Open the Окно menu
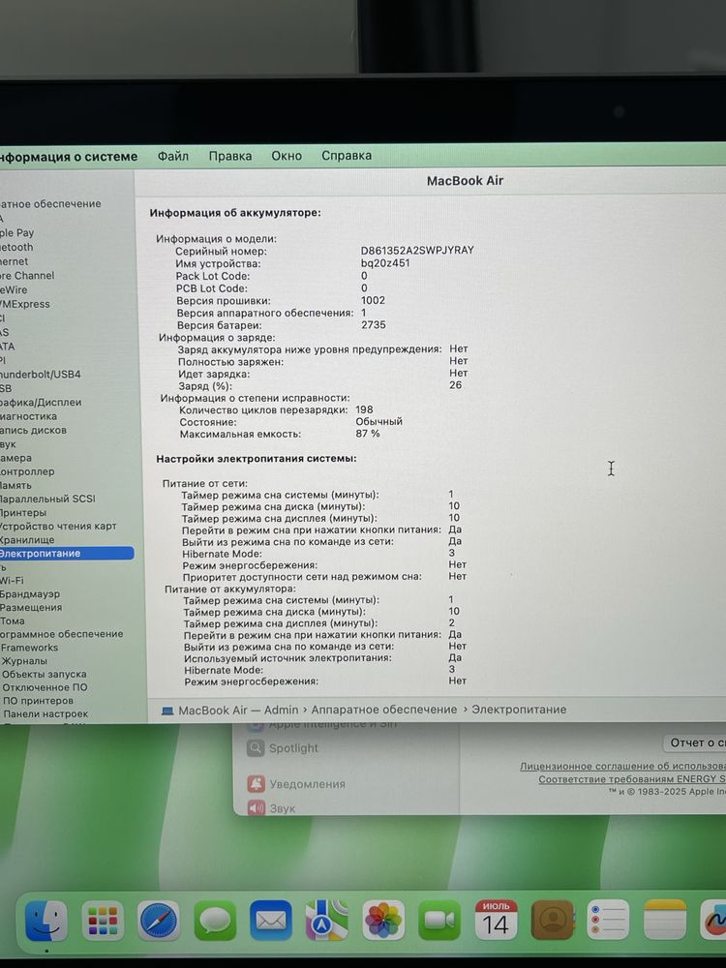726x968 pixels. [x=287, y=156]
